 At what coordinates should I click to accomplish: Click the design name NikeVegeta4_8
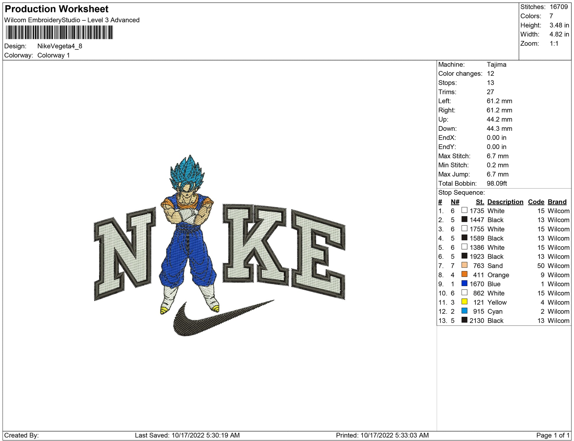point(60,46)
